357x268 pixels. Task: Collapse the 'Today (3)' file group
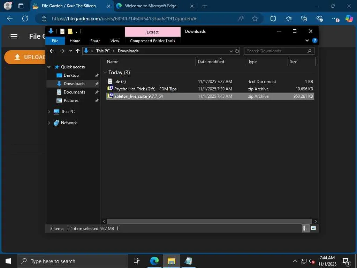(105, 73)
